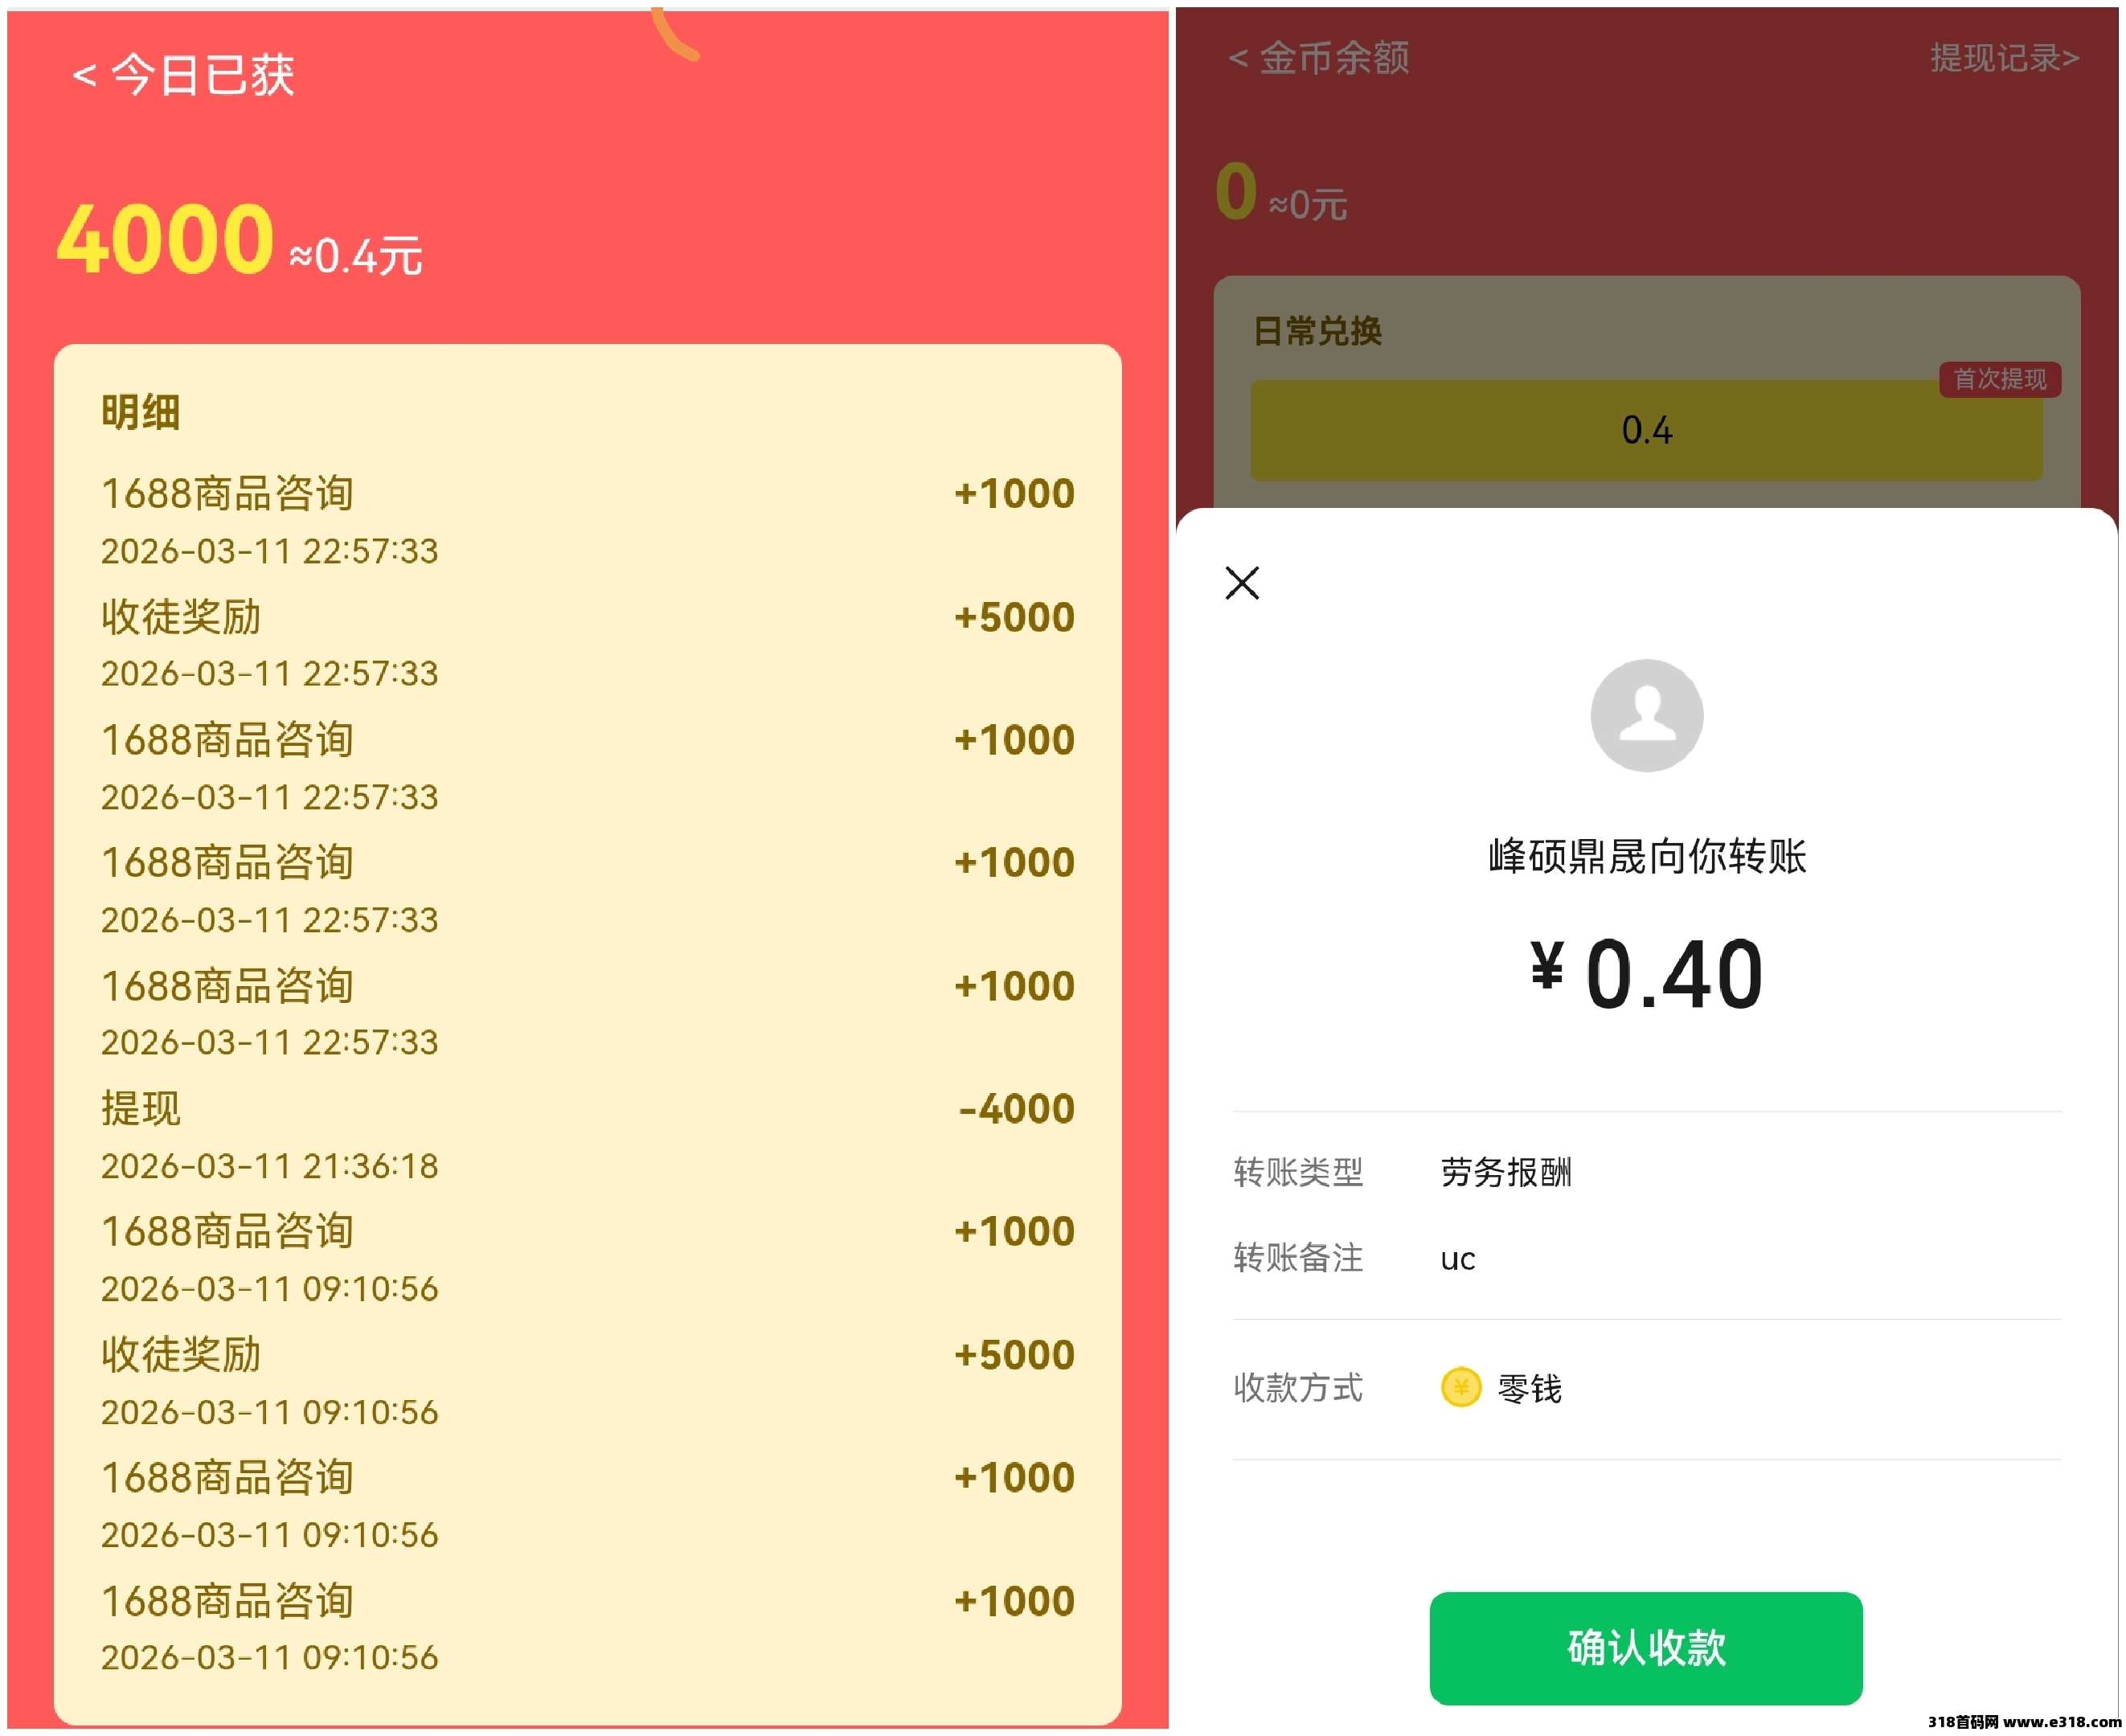Viewport: 2126px width, 1736px height.
Task: Tap the 零钱 coin icon
Action: tap(1460, 1387)
